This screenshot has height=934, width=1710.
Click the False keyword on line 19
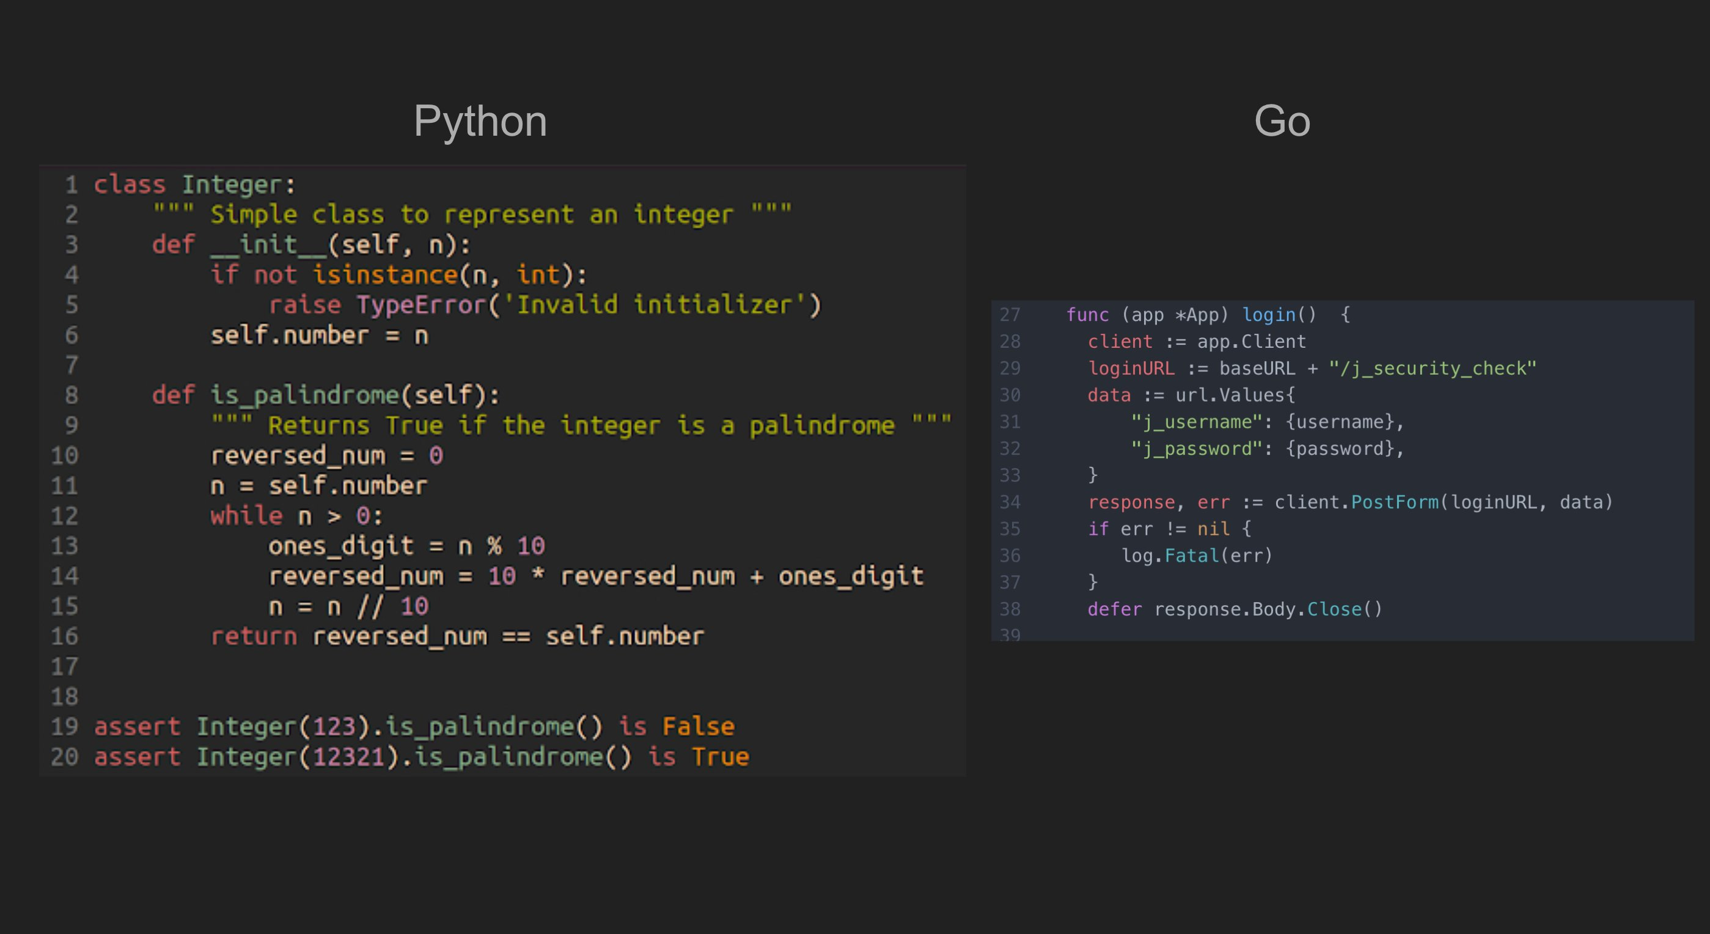[699, 727]
